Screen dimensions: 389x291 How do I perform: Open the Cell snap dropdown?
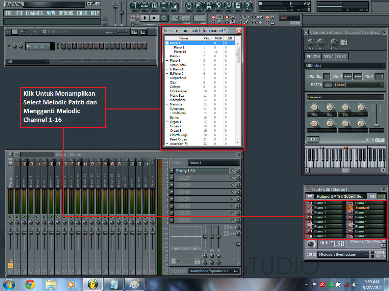pos(289,18)
